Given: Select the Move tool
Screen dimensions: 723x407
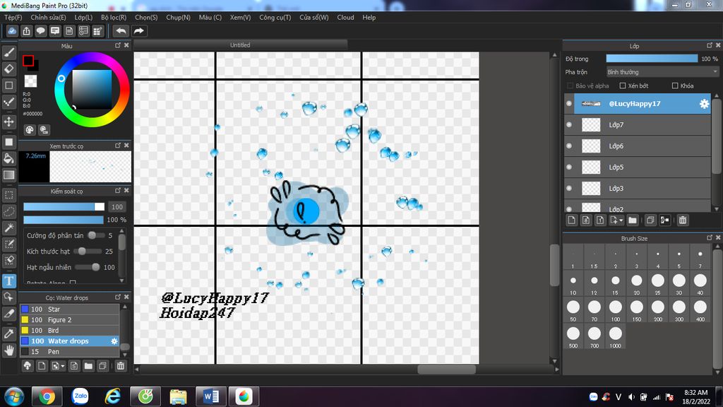Looking at the screenshot, I should click(8, 122).
